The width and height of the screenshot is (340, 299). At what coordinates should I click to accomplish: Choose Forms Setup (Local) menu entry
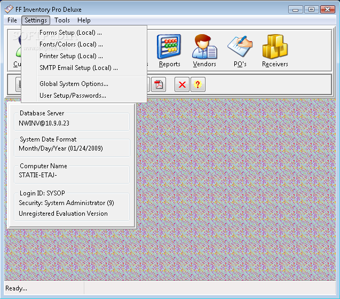point(84,33)
